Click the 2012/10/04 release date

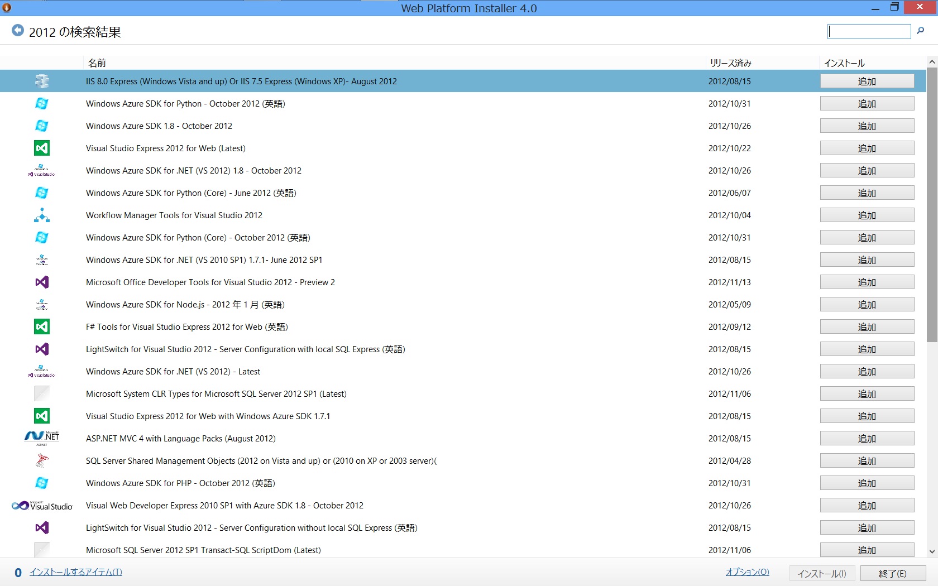pos(730,215)
